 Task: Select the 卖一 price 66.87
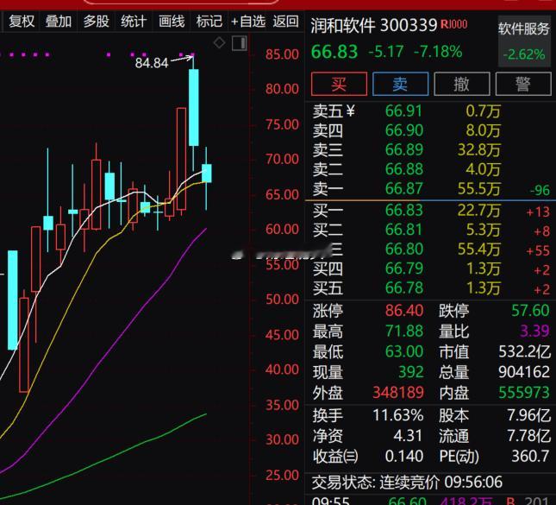click(x=404, y=188)
